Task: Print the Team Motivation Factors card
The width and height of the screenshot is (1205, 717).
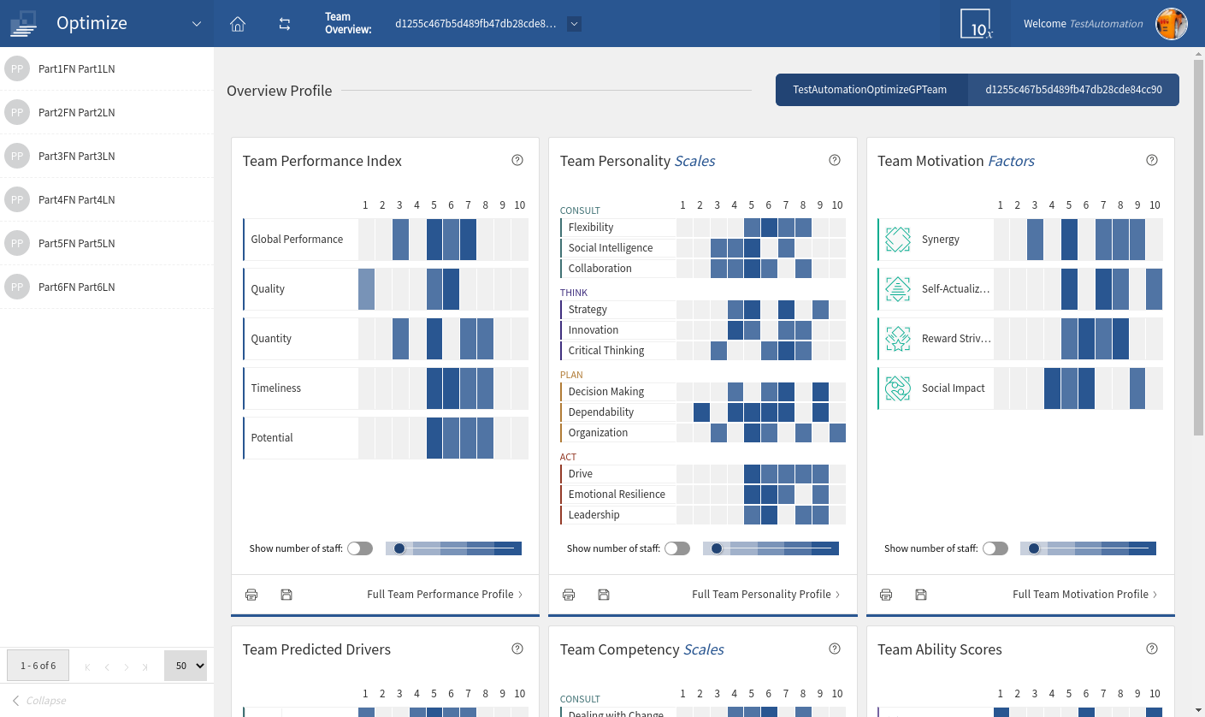Action: tap(886, 595)
